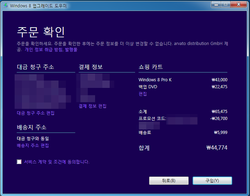Click the 구입(Y) purchase button
This screenshot has height=196, width=250.
point(212,181)
